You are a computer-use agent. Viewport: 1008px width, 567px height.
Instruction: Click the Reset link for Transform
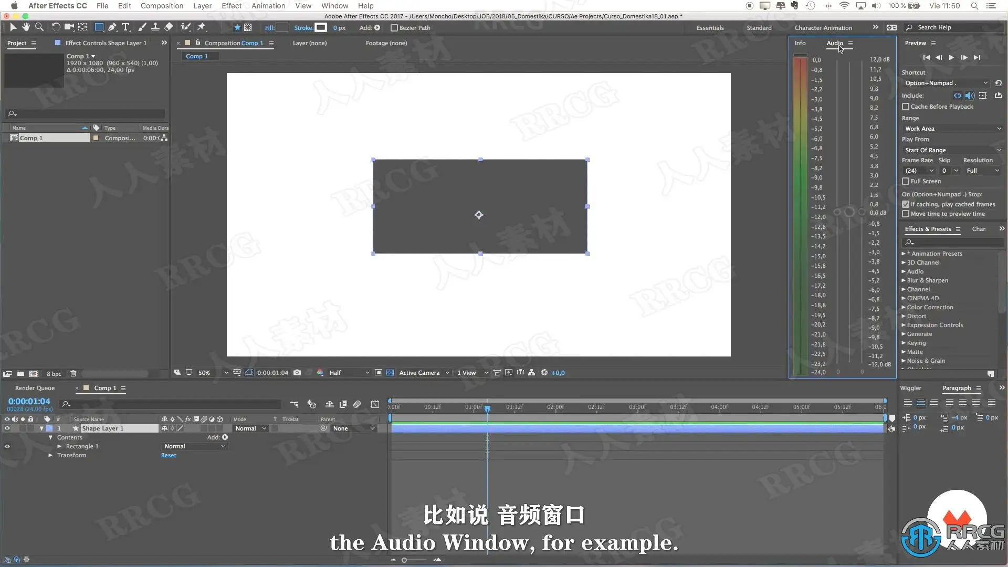[169, 455]
